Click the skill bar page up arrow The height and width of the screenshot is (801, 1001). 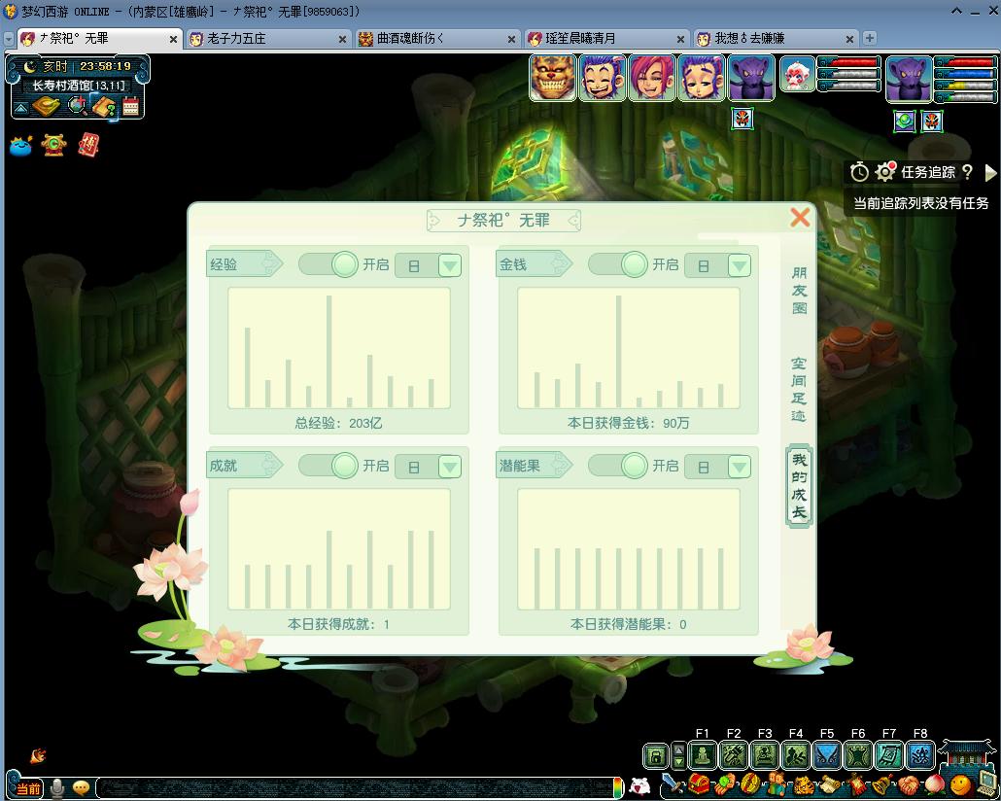tap(679, 749)
